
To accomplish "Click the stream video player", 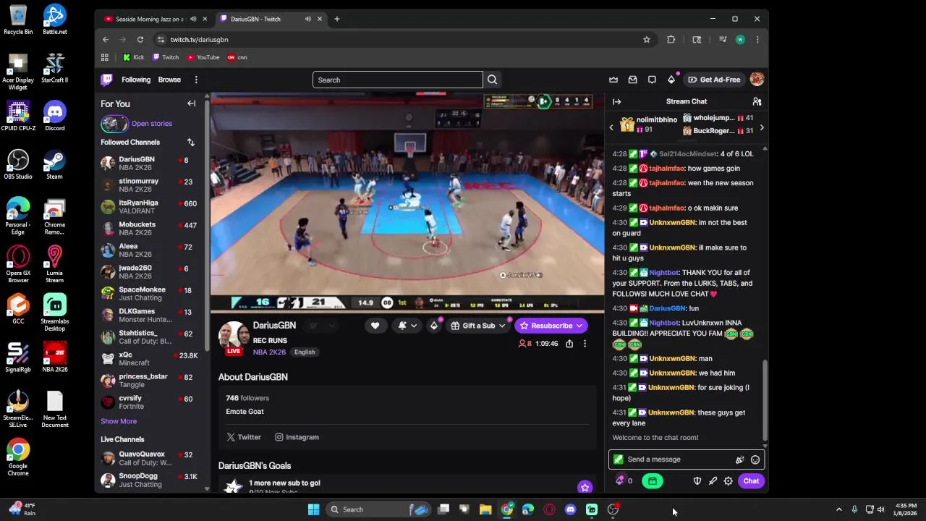I will (x=407, y=203).
